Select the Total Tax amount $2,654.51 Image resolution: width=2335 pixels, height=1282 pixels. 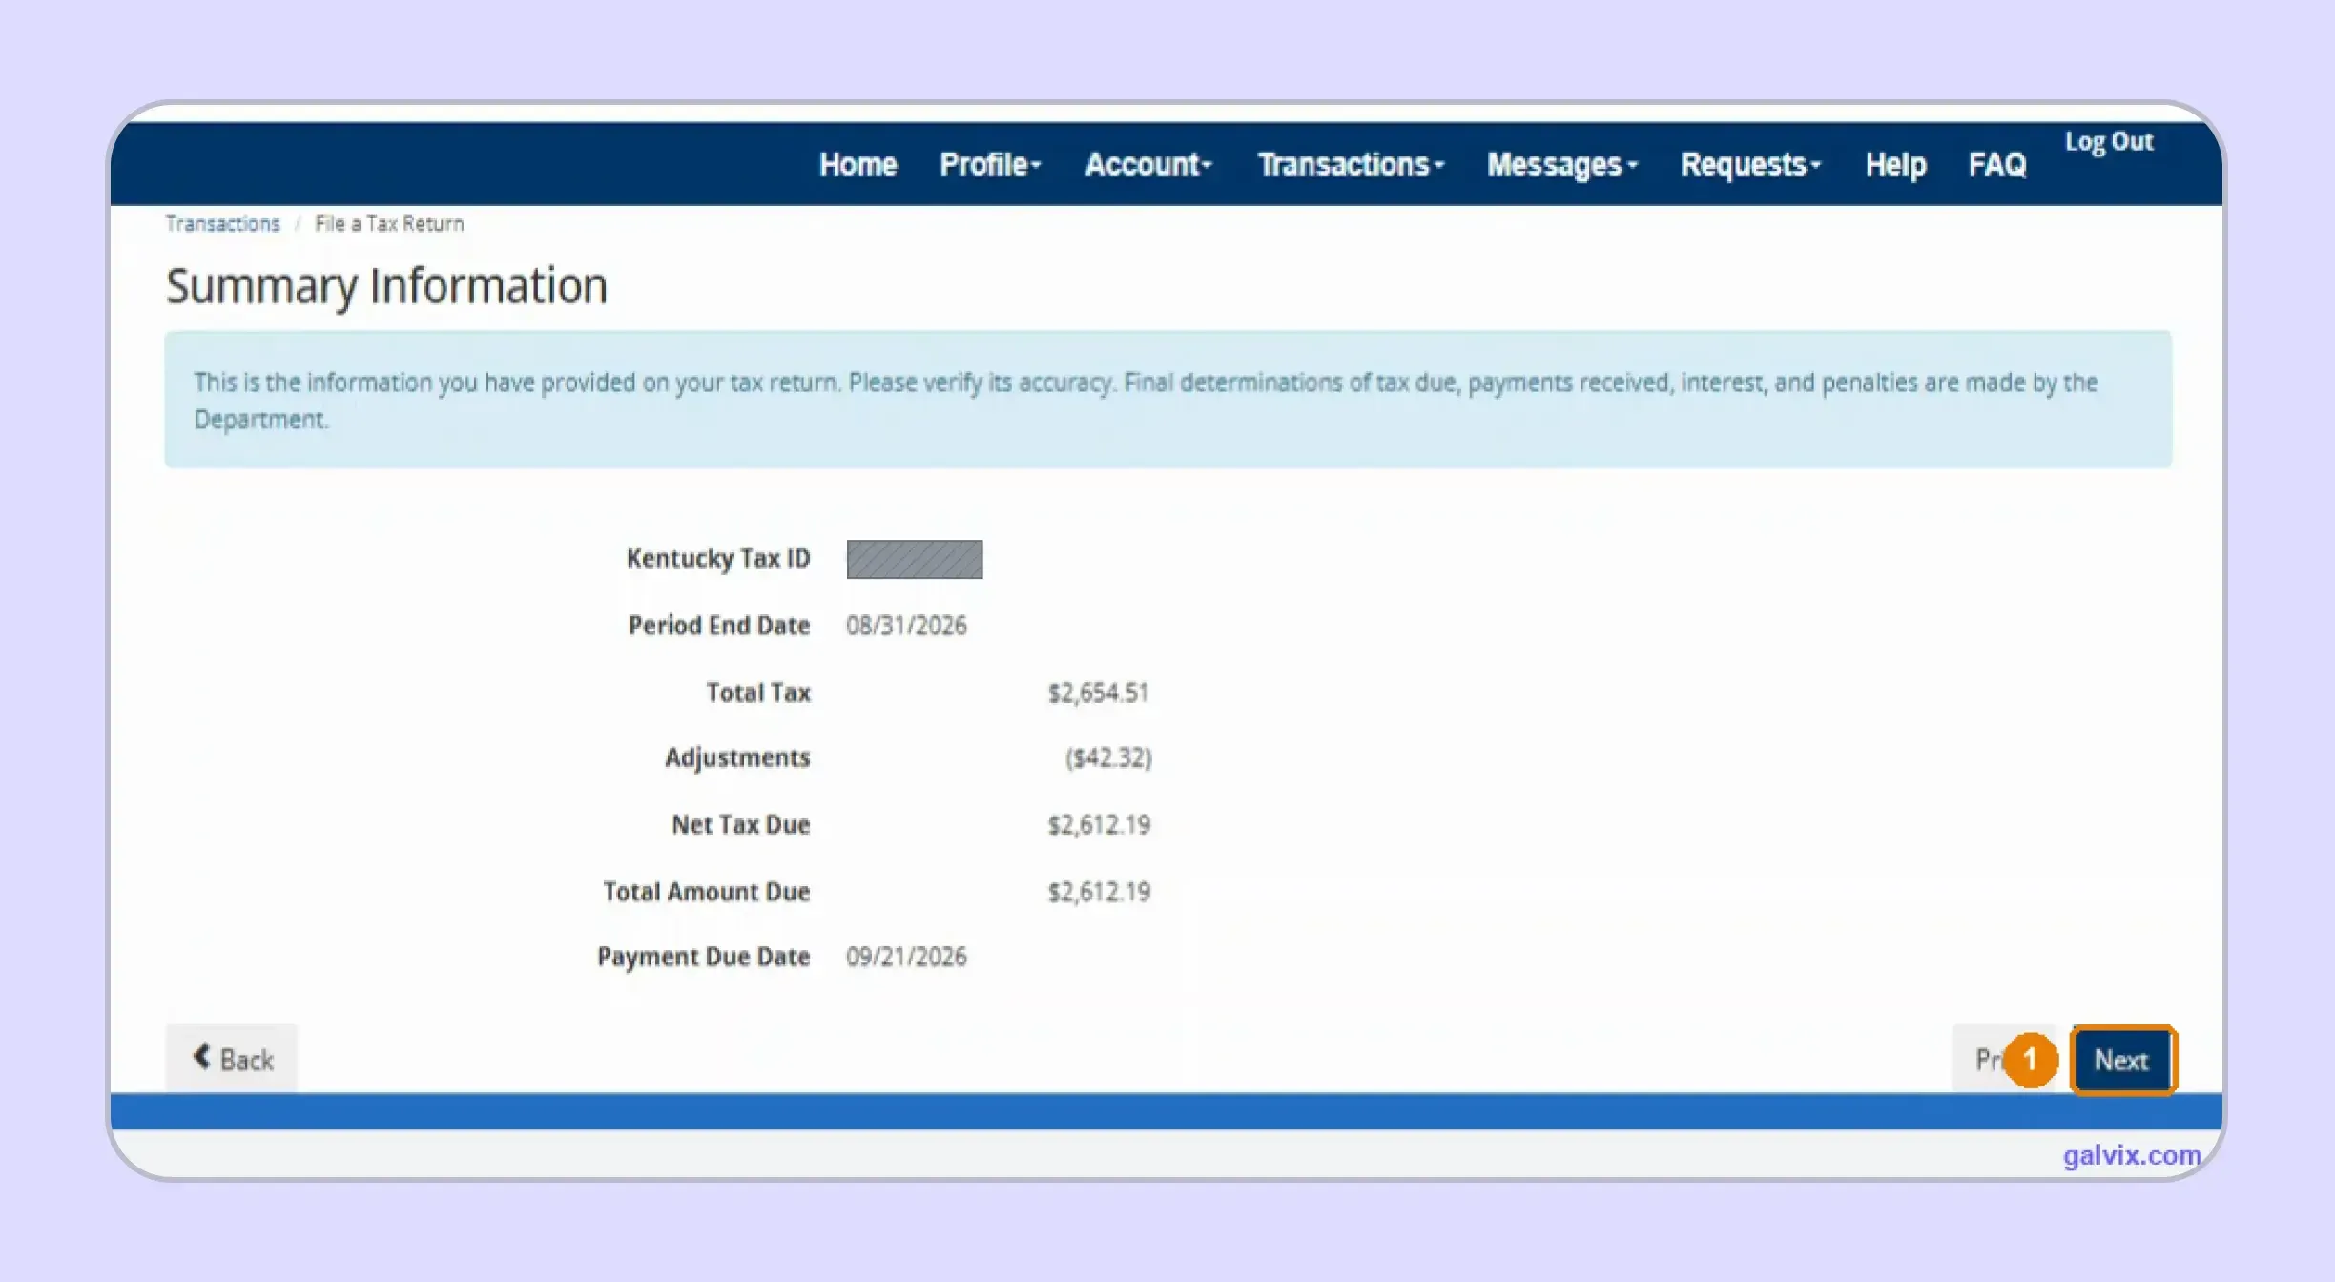point(1099,693)
